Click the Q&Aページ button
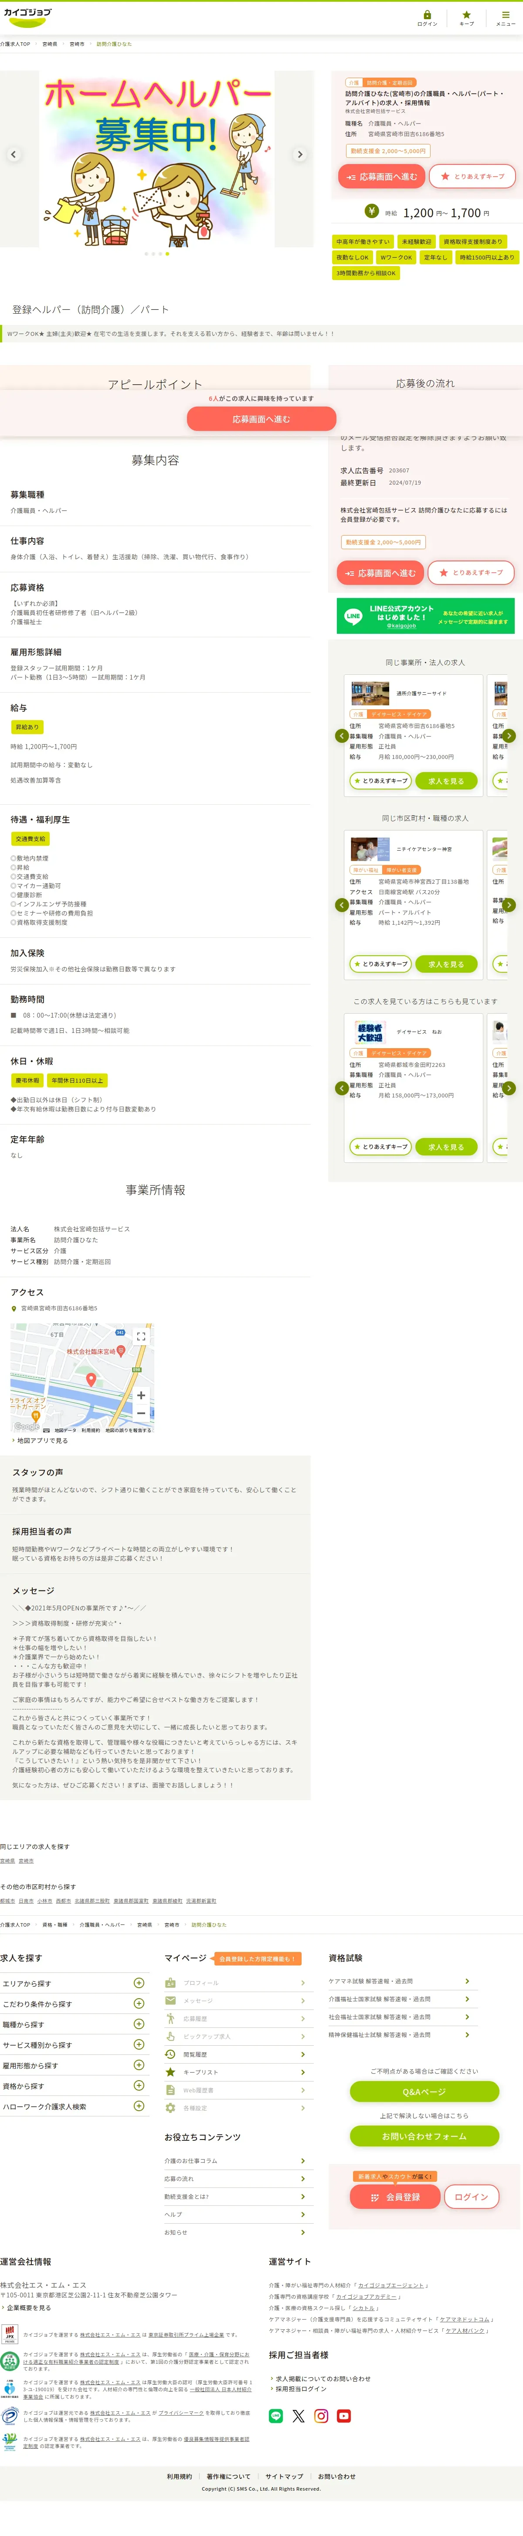The height and width of the screenshot is (2536, 523). point(425,2092)
